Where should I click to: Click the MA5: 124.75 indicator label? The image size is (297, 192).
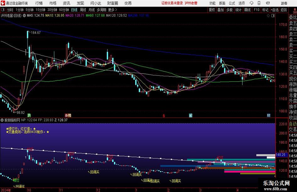pos(36,15)
